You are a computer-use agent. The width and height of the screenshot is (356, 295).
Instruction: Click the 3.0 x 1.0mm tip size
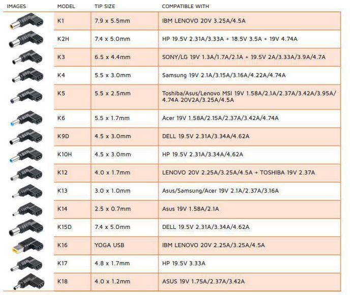pos(112,191)
